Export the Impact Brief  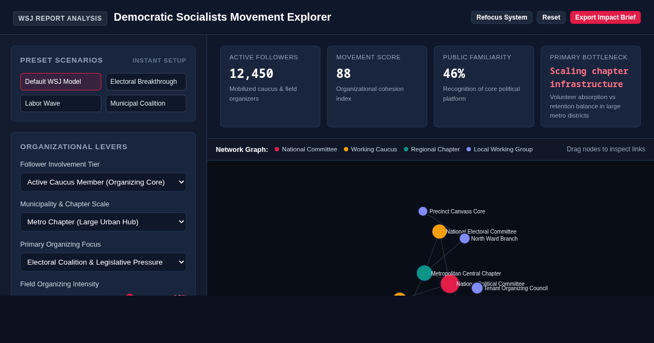[605, 17]
